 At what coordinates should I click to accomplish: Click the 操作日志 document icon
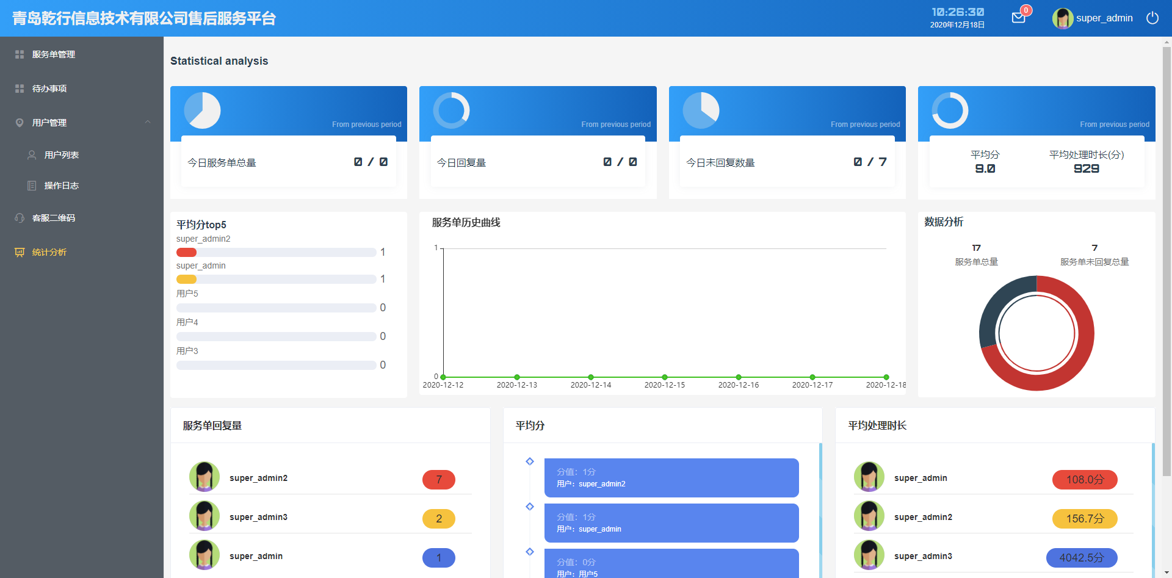point(32,186)
